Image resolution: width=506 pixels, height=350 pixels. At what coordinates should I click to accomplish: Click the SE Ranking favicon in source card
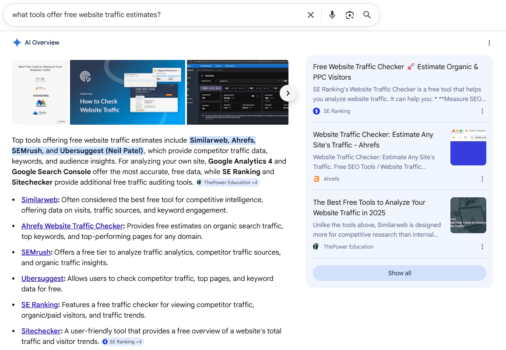click(x=316, y=111)
